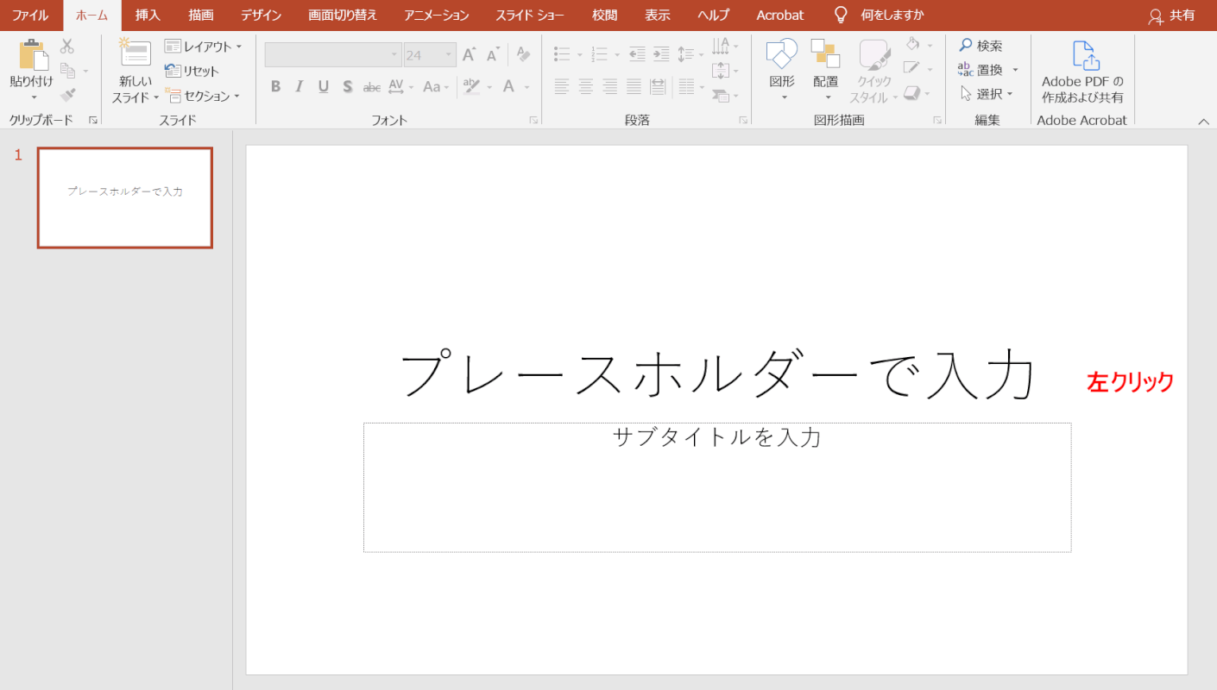Open the font size box showing 24
Viewport: 1217px width, 690px height.
[430, 55]
